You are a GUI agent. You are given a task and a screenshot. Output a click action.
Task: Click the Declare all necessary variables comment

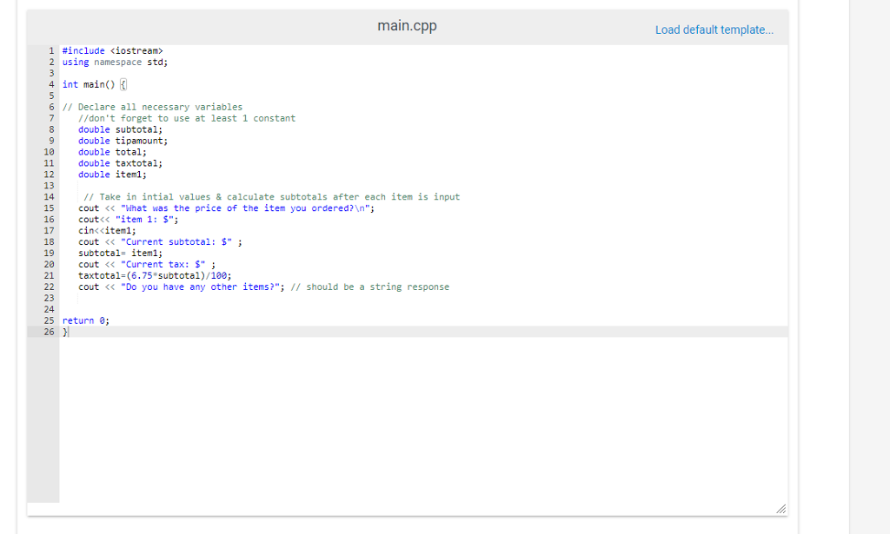click(x=153, y=106)
